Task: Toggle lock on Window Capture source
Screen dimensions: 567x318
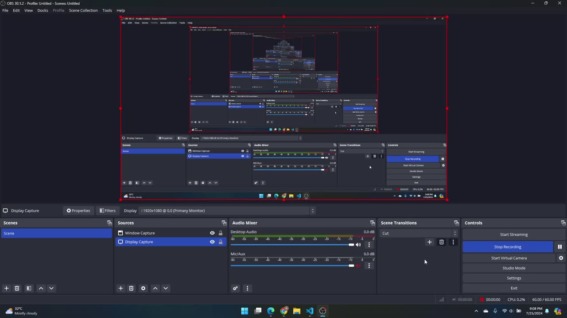Action: pos(221,233)
